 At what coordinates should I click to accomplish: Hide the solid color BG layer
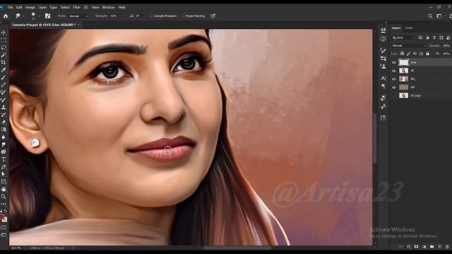[394, 87]
